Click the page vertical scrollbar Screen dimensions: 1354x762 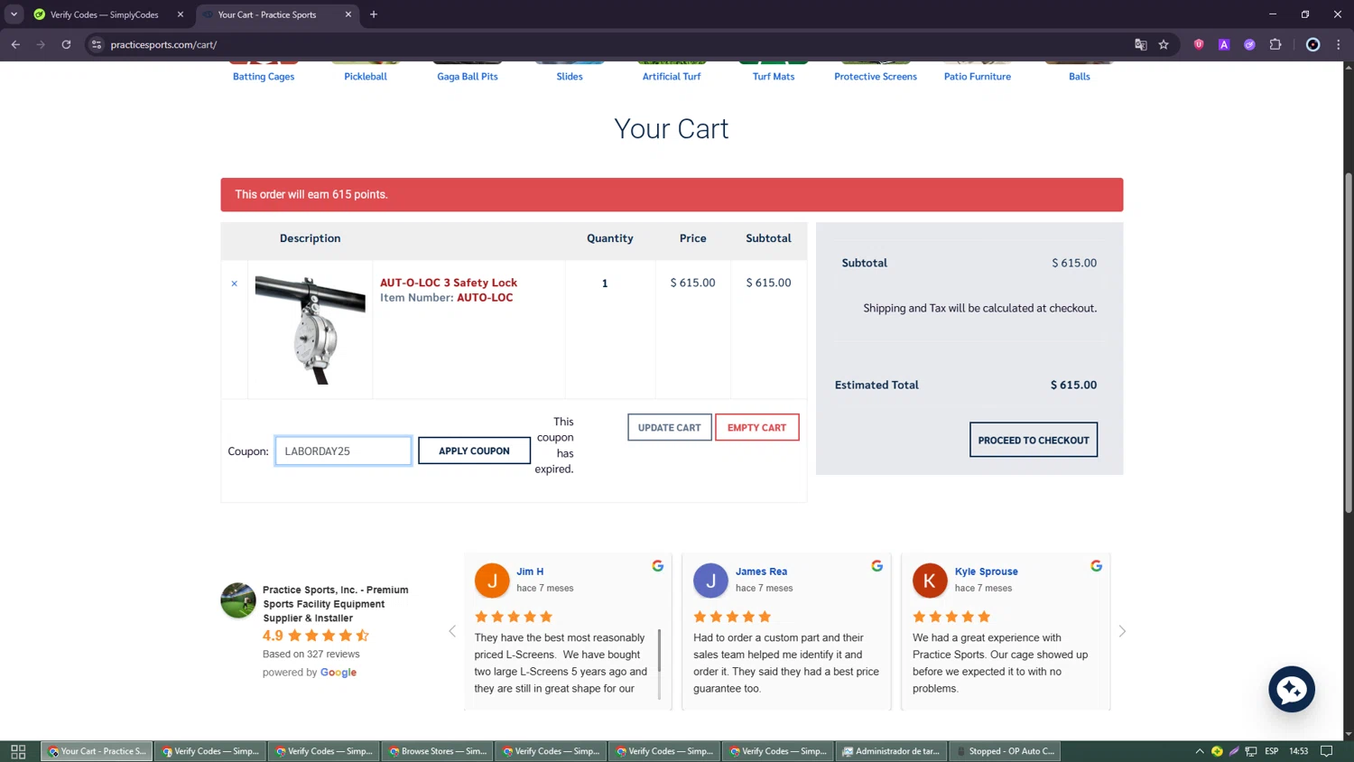click(x=1349, y=343)
